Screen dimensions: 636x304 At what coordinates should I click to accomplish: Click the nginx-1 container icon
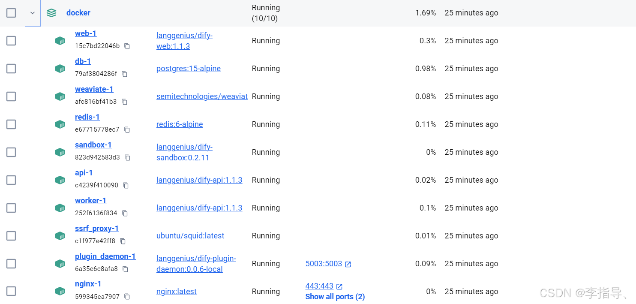pos(60,292)
